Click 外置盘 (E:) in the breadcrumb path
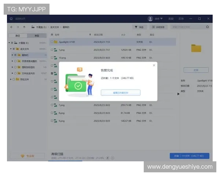Screen dimensions: 220x176 tap(41, 27)
